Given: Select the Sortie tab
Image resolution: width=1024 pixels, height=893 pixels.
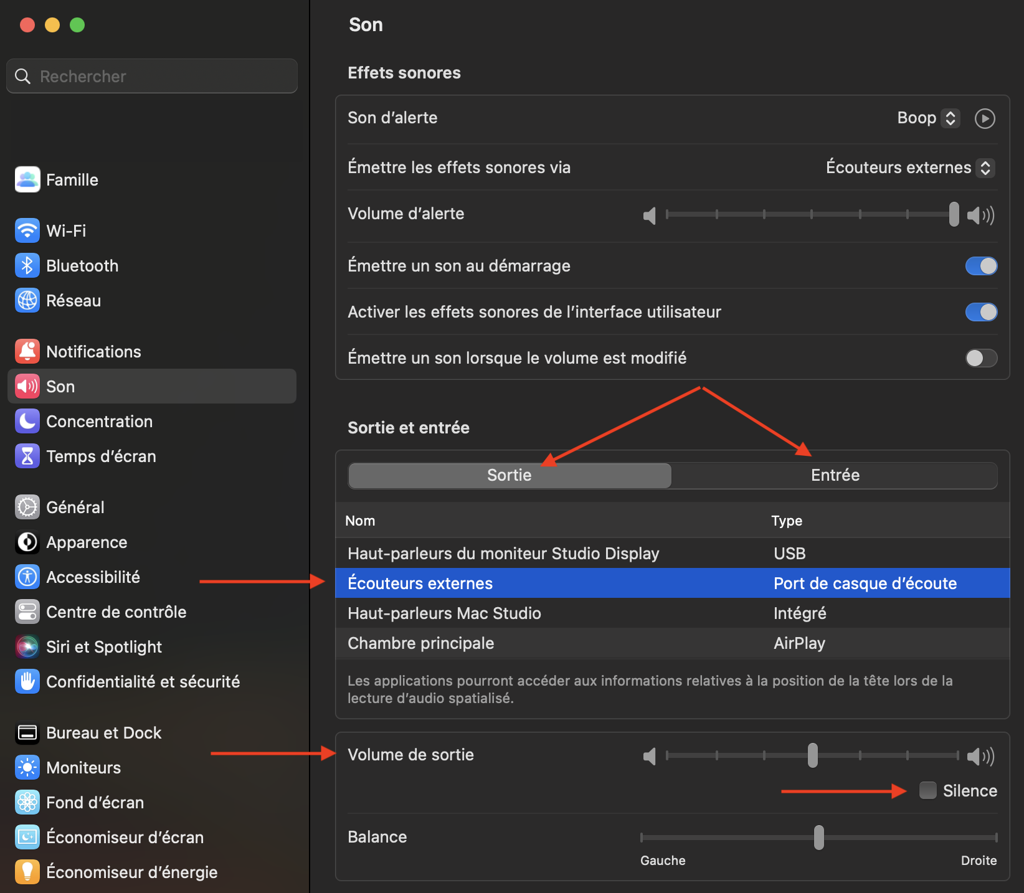Looking at the screenshot, I should pyautogui.click(x=510, y=476).
